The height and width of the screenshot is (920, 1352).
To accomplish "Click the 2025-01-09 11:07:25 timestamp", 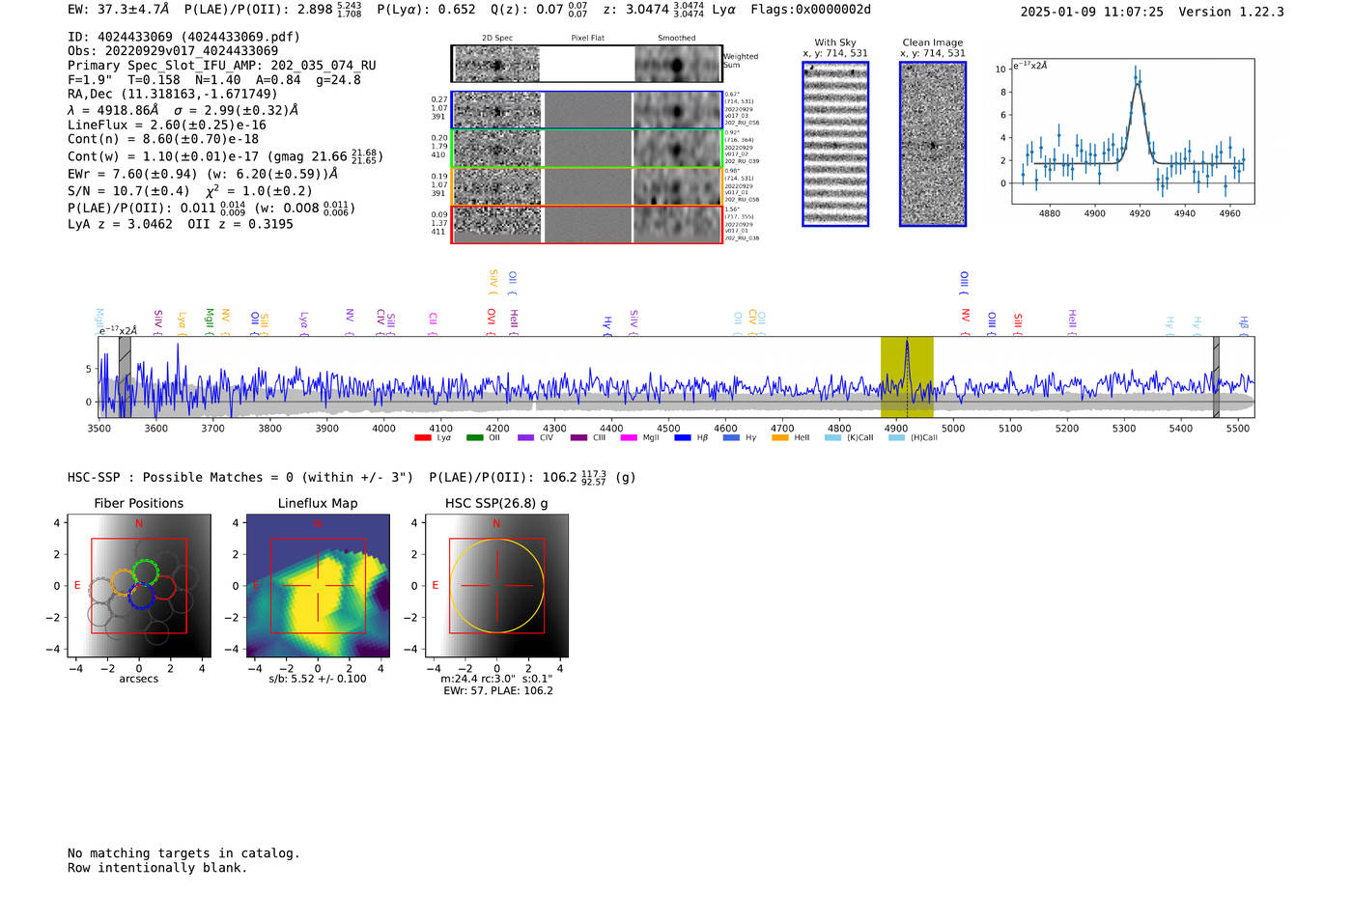I will [x=1091, y=12].
